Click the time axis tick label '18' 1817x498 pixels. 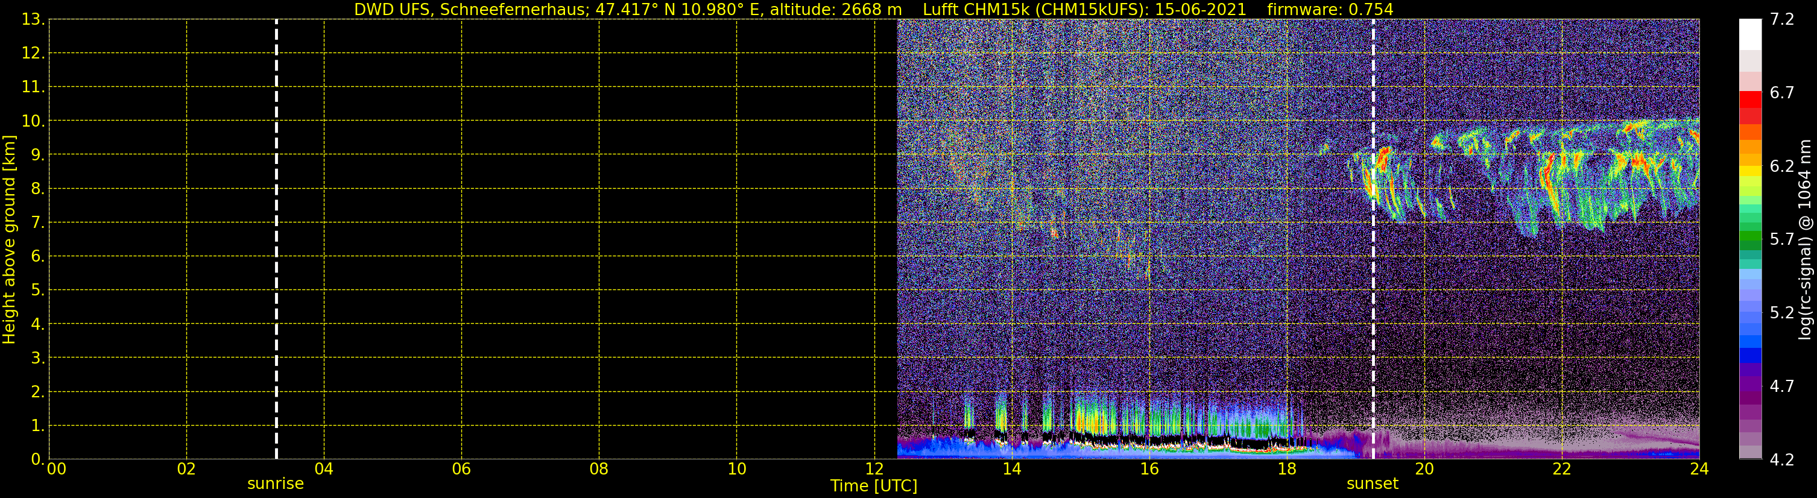coord(1286,469)
